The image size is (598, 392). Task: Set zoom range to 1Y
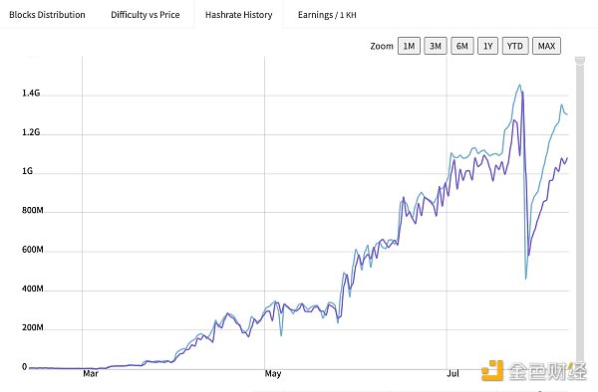click(x=487, y=46)
